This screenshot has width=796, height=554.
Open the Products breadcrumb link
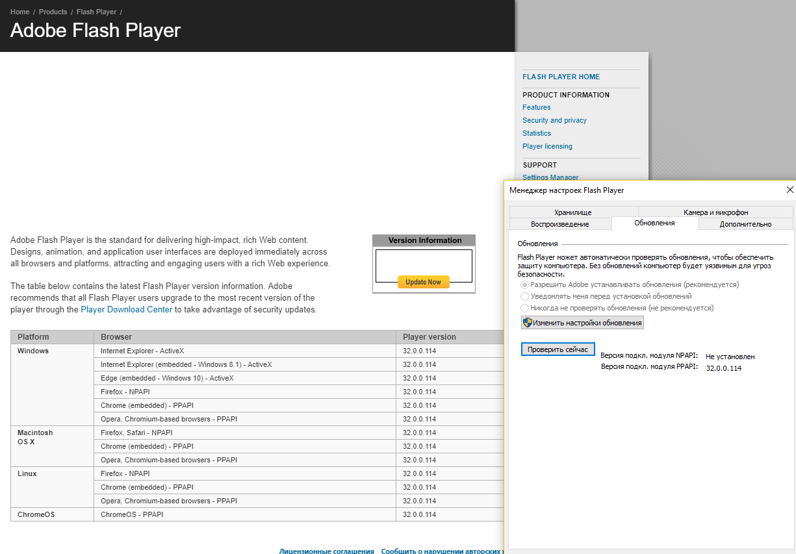pos(53,12)
